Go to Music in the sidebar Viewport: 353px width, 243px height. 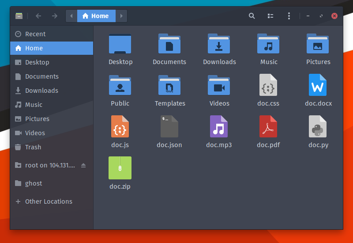(x=52, y=105)
